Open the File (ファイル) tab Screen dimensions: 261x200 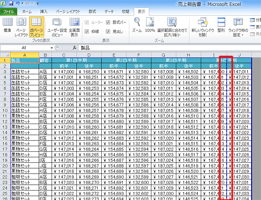[8, 12]
